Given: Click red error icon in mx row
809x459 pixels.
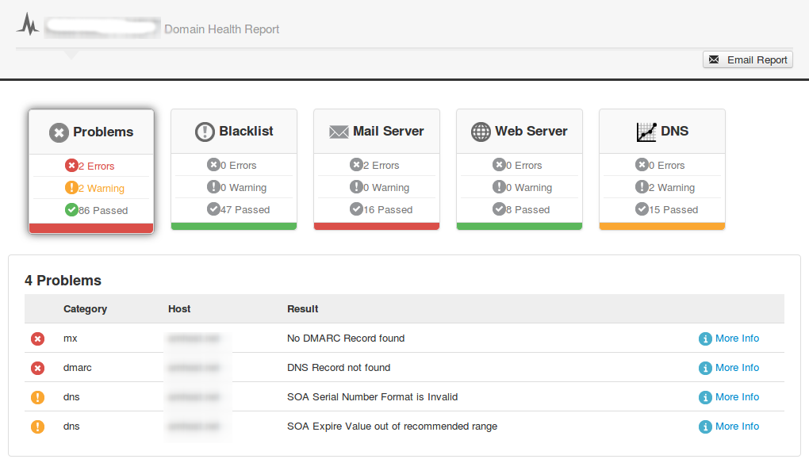Looking at the screenshot, I should click(37, 339).
